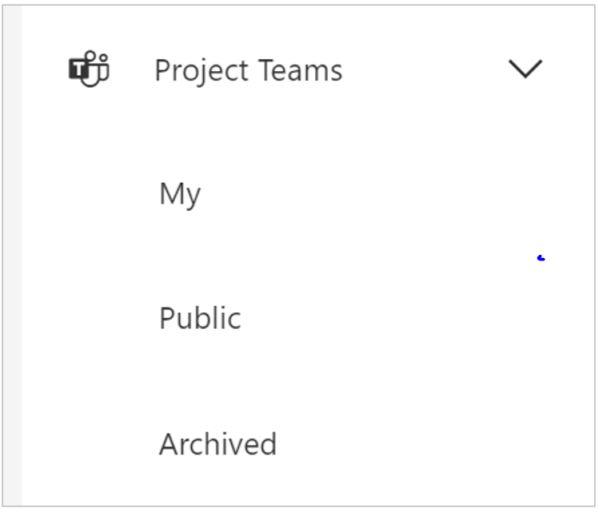Select the Public teams item
Screen dimensions: 603x516
pos(200,319)
